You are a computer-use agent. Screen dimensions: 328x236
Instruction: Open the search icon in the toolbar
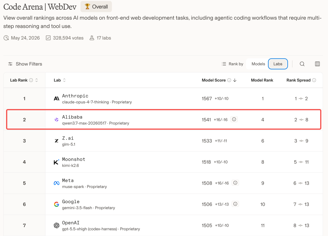point(302,64)
